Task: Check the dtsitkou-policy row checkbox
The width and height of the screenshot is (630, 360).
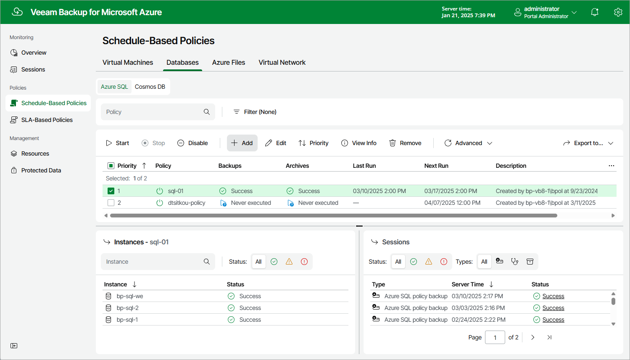Action: click(x=111, y=203)
